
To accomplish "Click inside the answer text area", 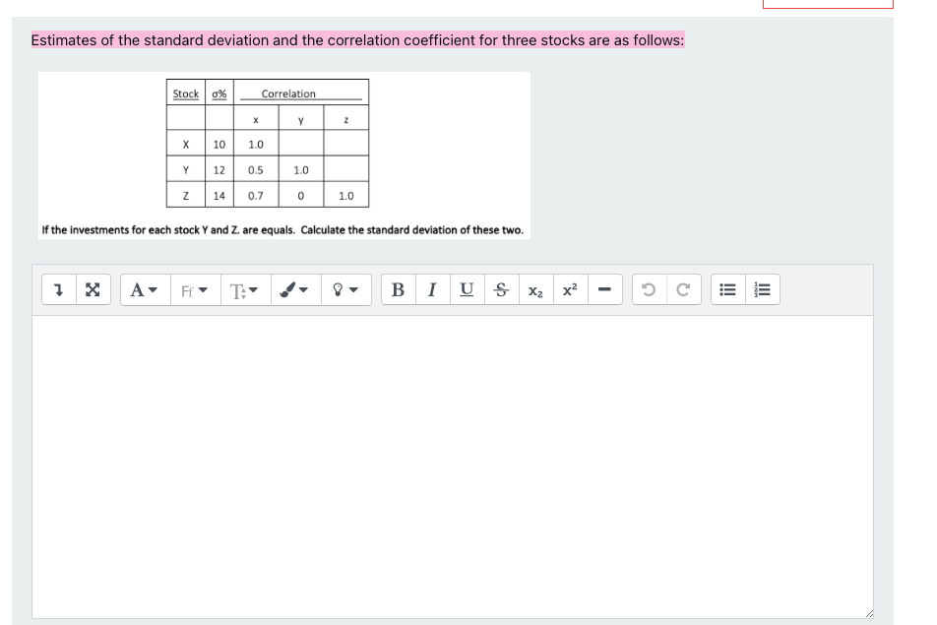I will click(453, 463).
